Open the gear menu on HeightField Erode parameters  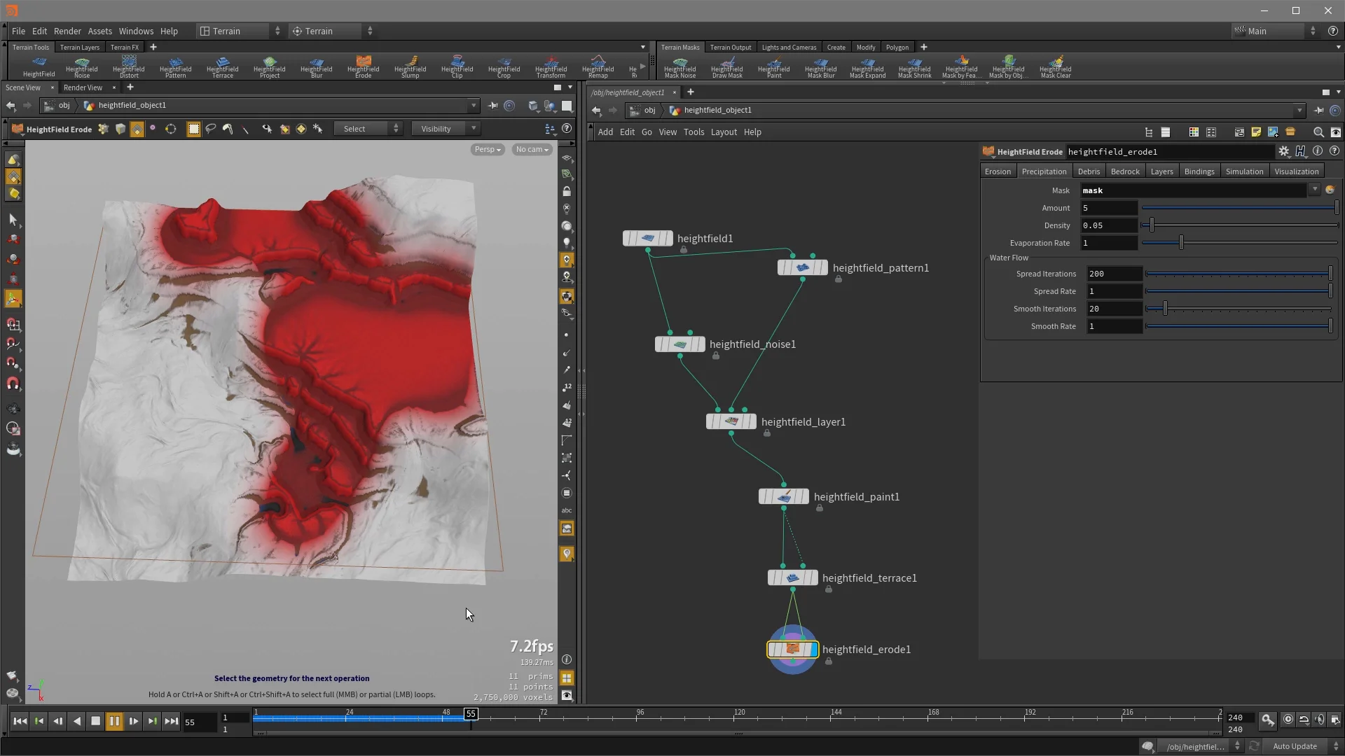1284,151
